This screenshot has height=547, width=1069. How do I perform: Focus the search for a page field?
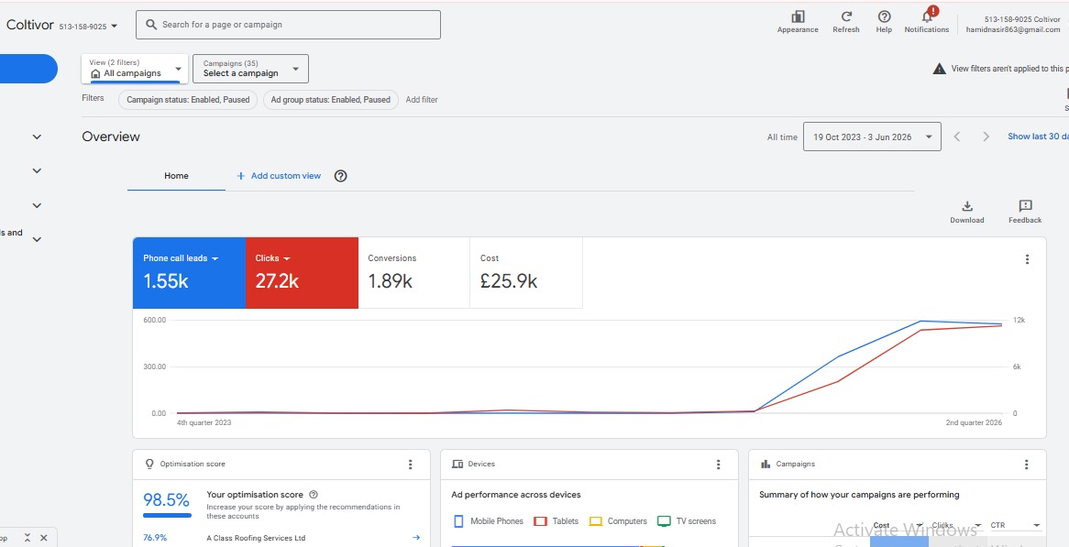289,26
